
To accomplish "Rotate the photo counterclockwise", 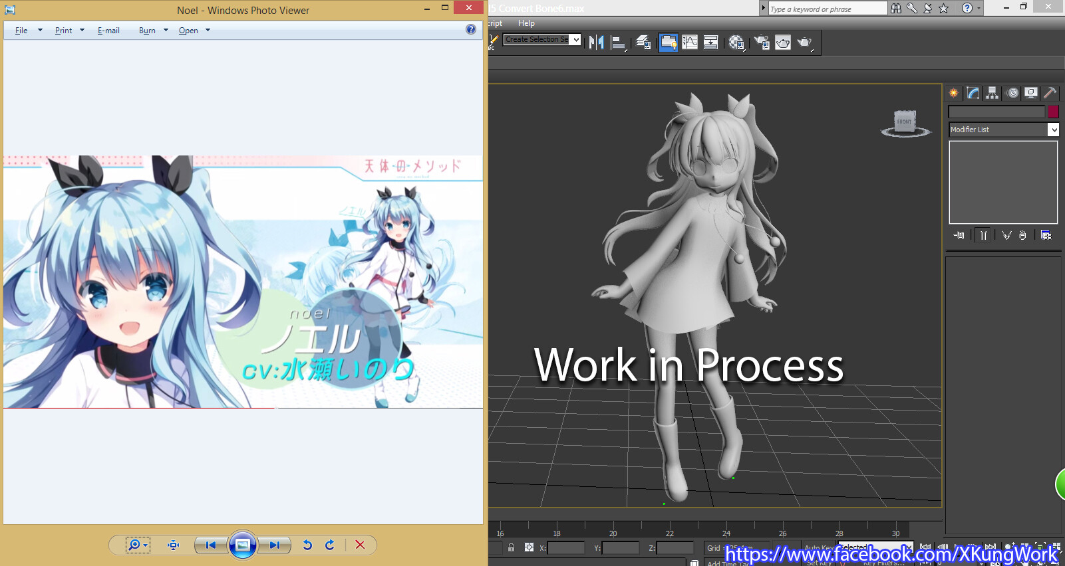I will click(x=307, y=545).
